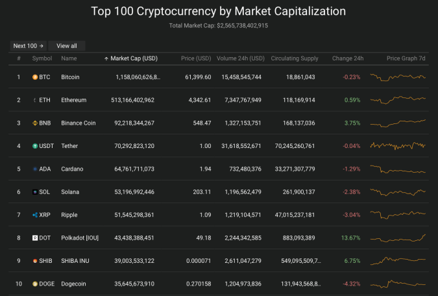The height and width of the screenshot is (296, 438).
Task: Open Ethereum 7-day price graph
Action: pos(398,100)
